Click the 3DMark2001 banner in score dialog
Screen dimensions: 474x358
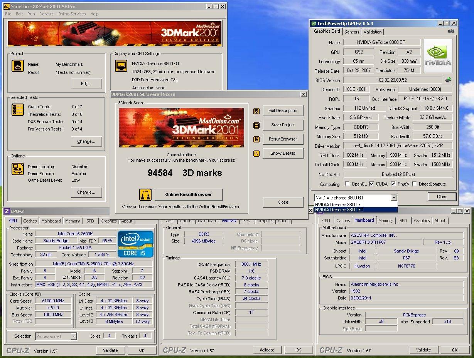181,127
